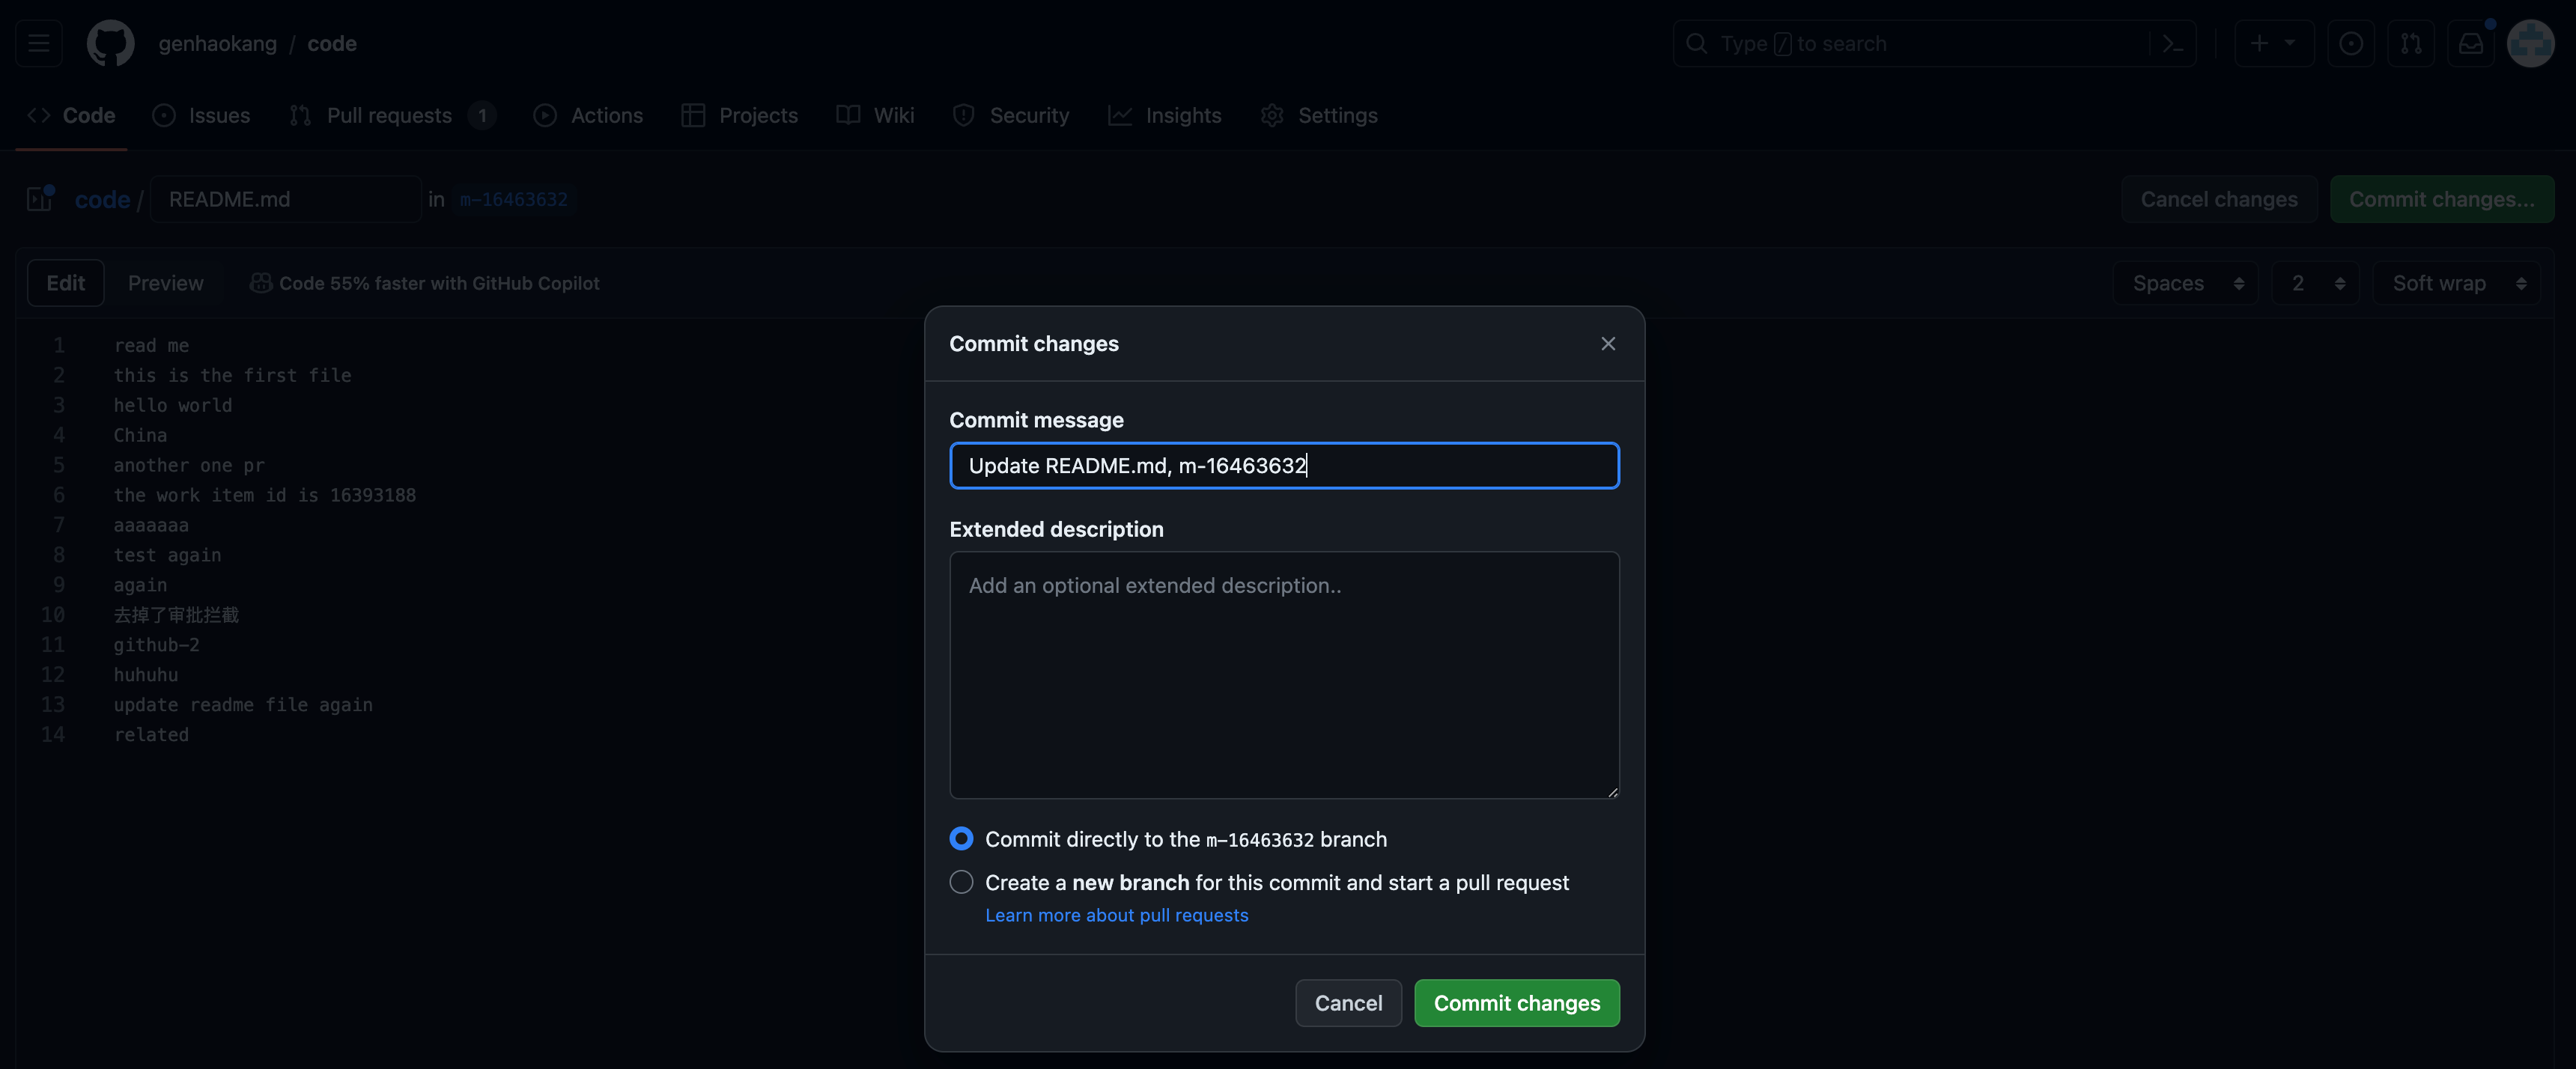Screen dimensions: 2576x1069
Task: Open the repository Settings tab
Action: (x=1319, y=115)
